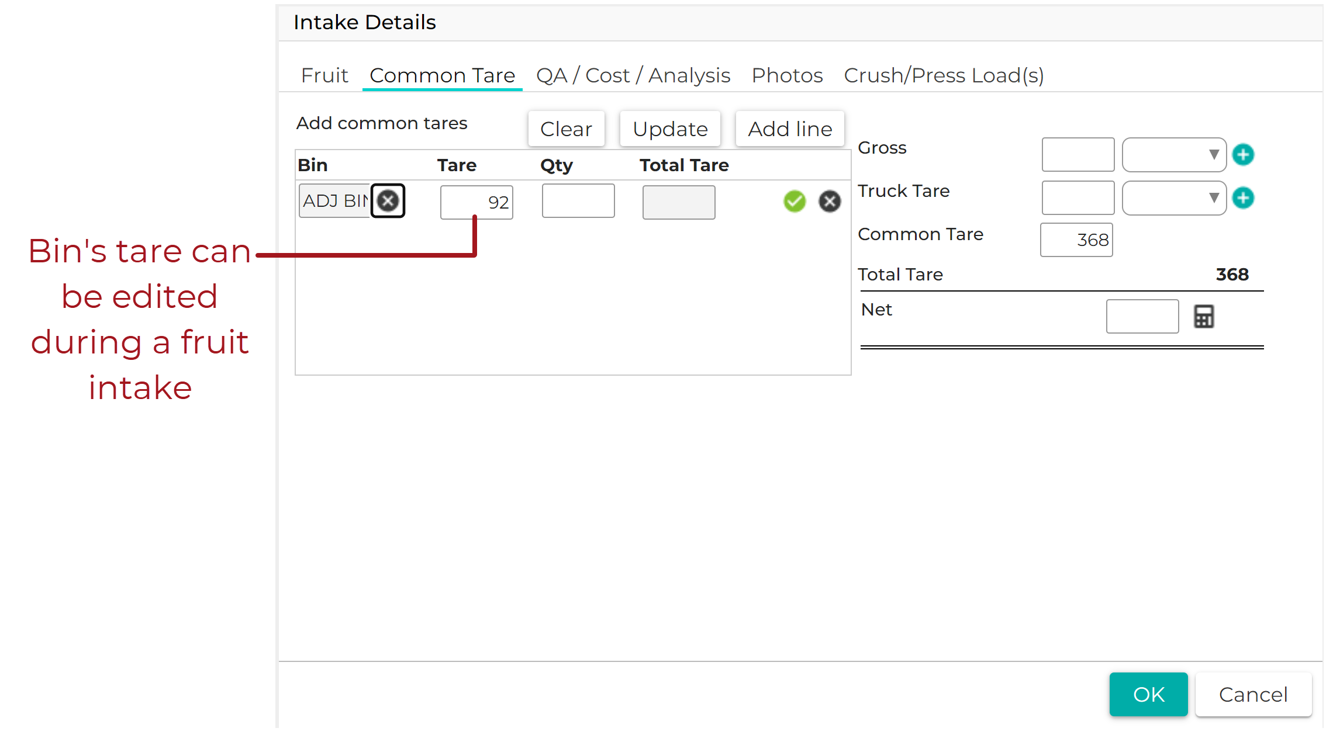Edit the bin Tare field showing 92
Viewport: 1333px width, 735px height.
tap(476, 202)
